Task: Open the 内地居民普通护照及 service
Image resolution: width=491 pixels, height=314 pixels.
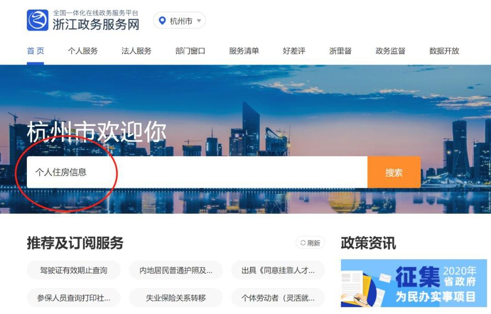Action: point(175,270)
